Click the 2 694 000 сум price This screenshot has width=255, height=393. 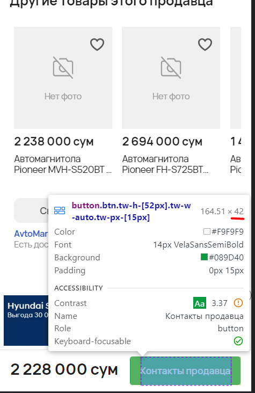162,142
